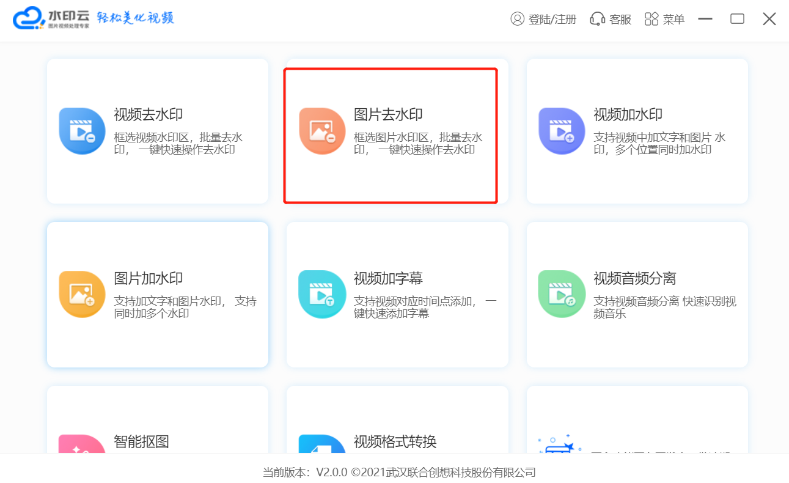
Task: Close the 水印云 window
Action: pyautogui.click(x=769, y=19)
